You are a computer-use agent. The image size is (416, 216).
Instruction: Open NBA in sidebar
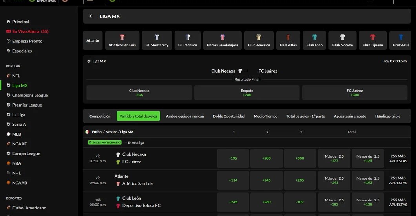(14, 163)
